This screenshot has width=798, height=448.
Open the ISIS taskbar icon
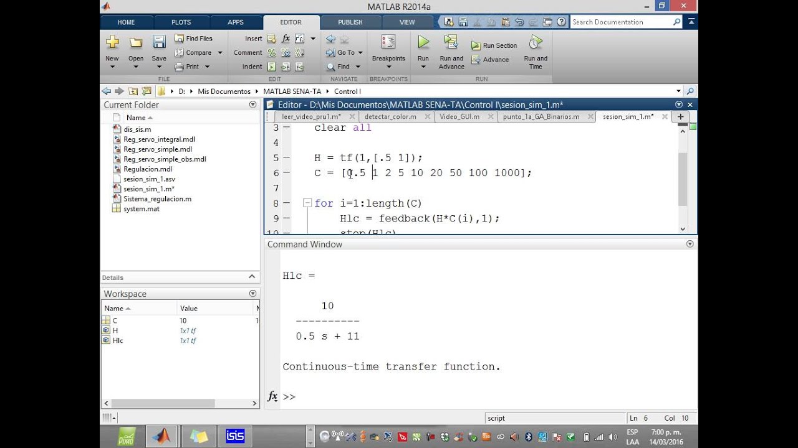coord(235,436)
